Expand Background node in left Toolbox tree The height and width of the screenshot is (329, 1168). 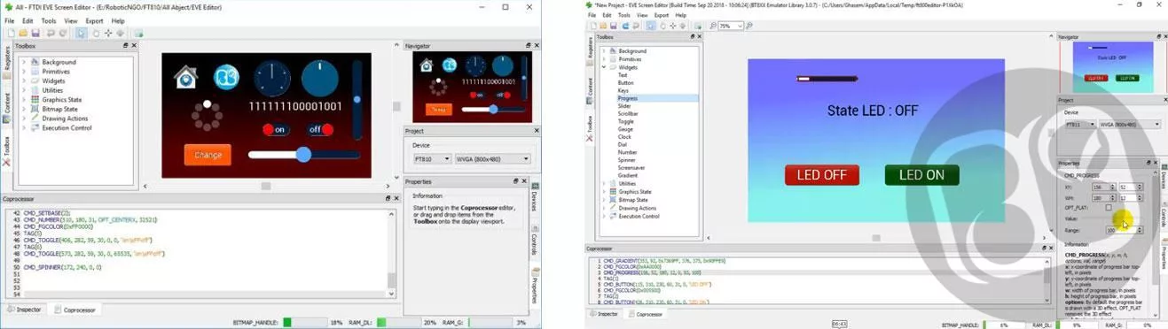coord(24,63)
